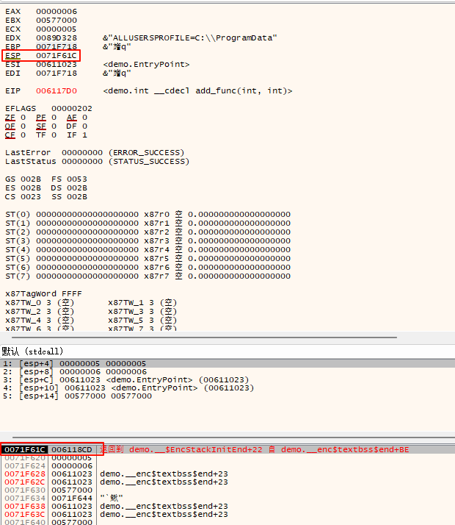Select the ST(0) x87 register row

click(x=147, y=215)
